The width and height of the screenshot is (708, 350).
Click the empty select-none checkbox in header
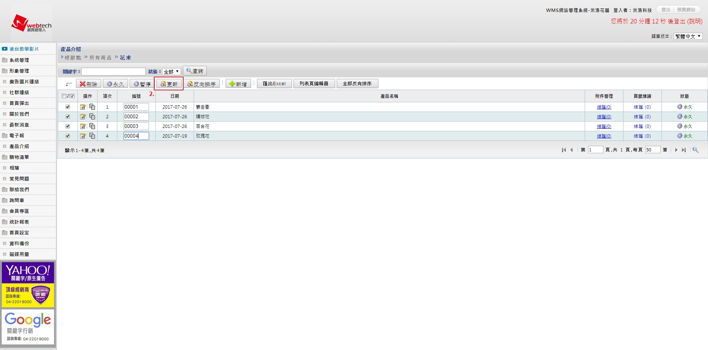tap(64, 96)
